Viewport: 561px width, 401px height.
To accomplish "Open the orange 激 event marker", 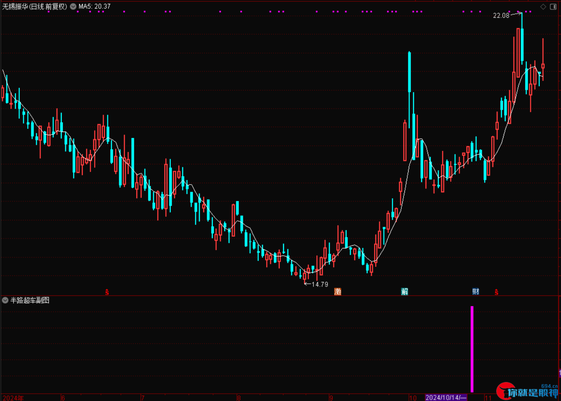I will click(x=337, y=291).
